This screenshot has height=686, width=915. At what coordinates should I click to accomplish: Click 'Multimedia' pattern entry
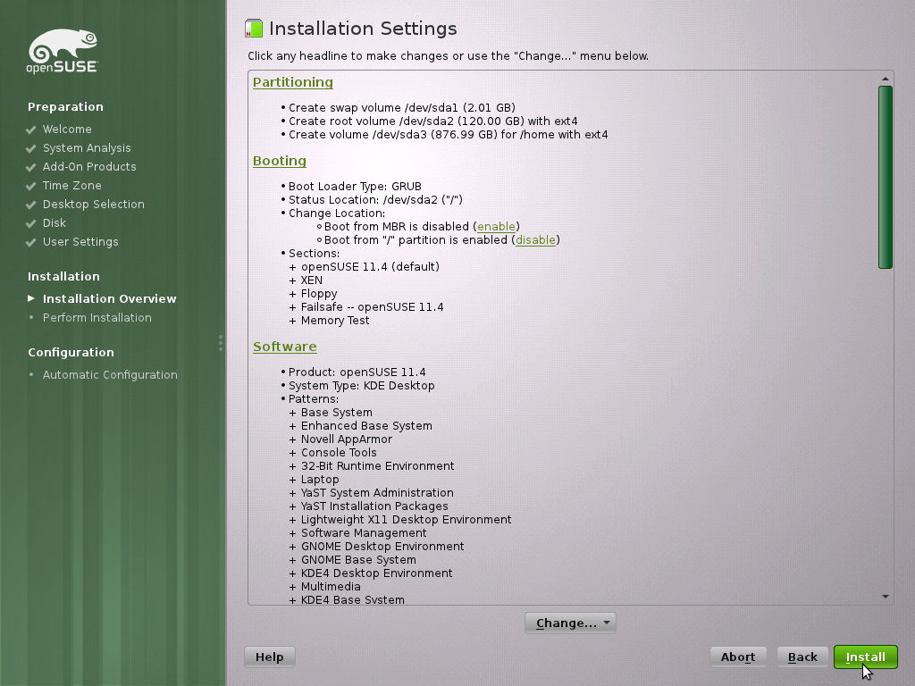[331, 587]
